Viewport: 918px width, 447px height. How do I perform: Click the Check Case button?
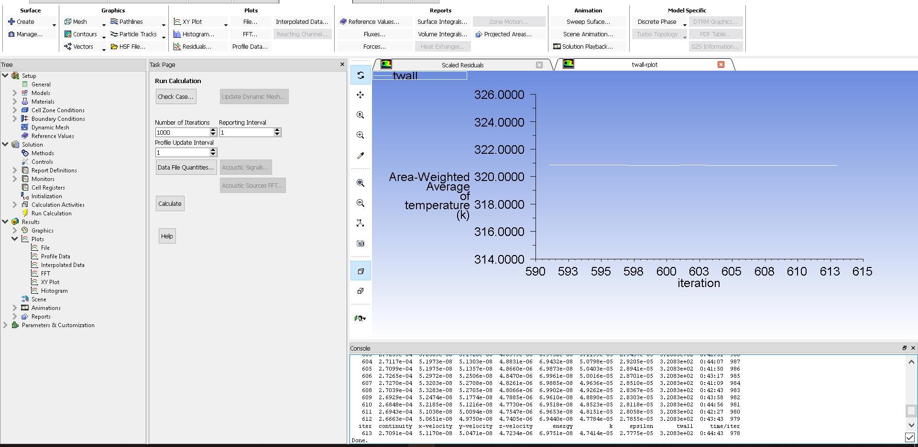coord(175,96)
